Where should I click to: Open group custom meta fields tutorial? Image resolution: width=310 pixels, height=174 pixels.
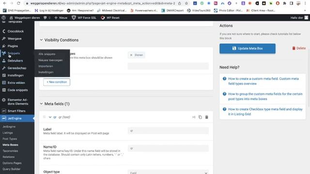[x=265, y=96]
